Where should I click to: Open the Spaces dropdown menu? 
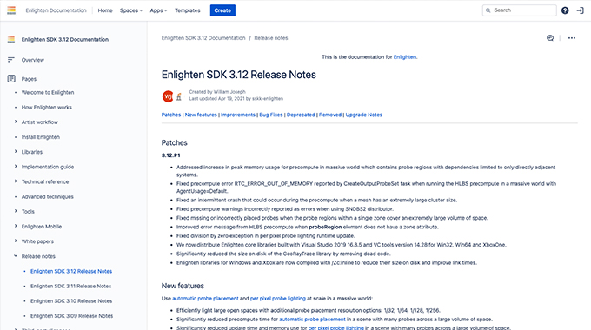tap(131, 10)
